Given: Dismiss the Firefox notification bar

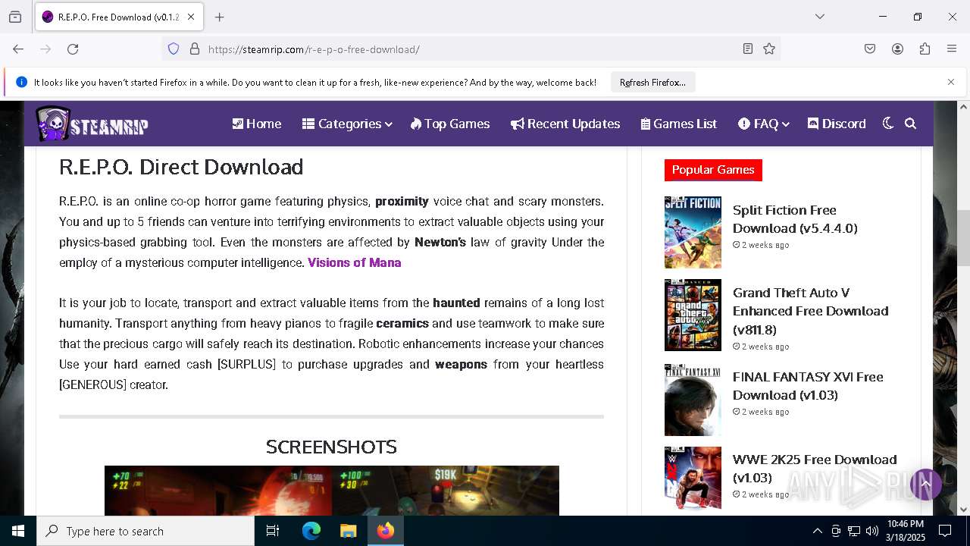Looking at the screenshot, I should 951,82.
